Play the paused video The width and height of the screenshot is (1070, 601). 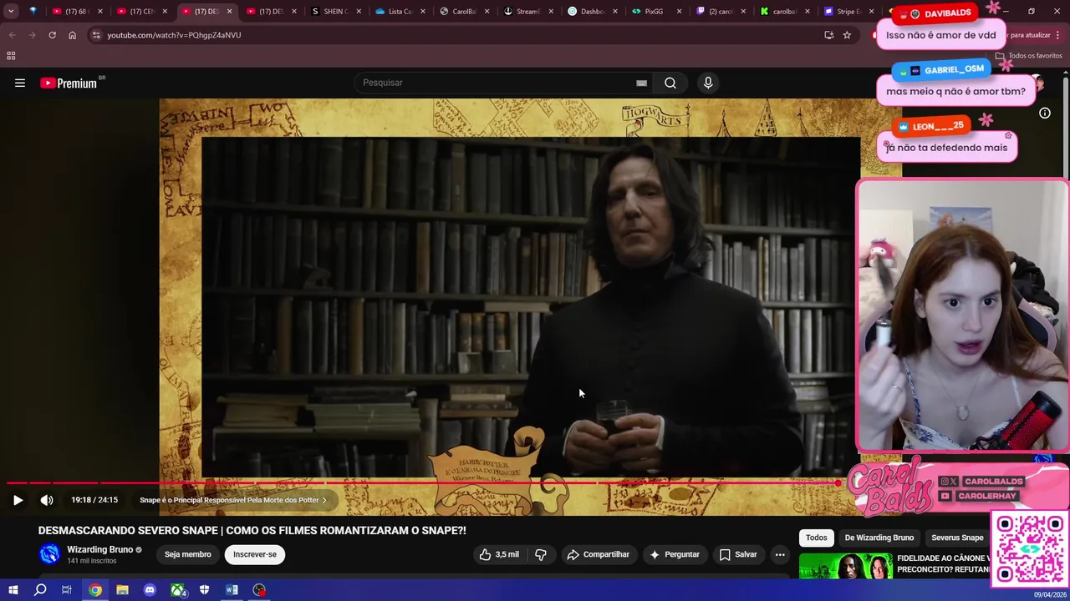tap(18, 500)
